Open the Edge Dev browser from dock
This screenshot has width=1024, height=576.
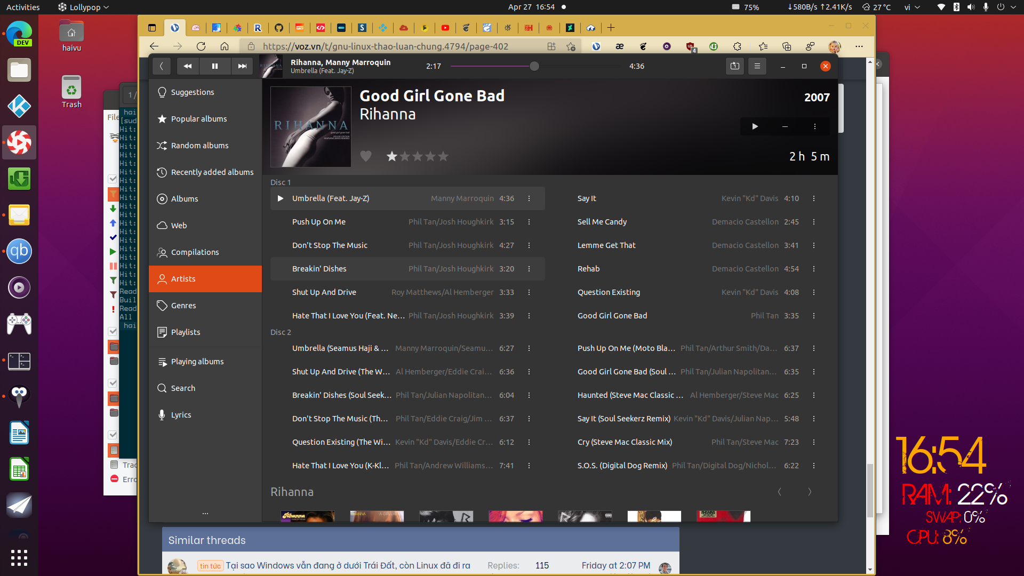(x=19, y=34)
